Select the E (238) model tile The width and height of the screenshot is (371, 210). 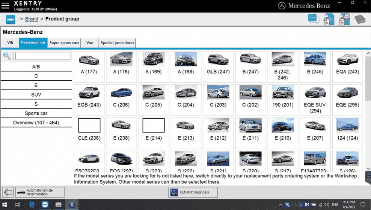[121, 133]
